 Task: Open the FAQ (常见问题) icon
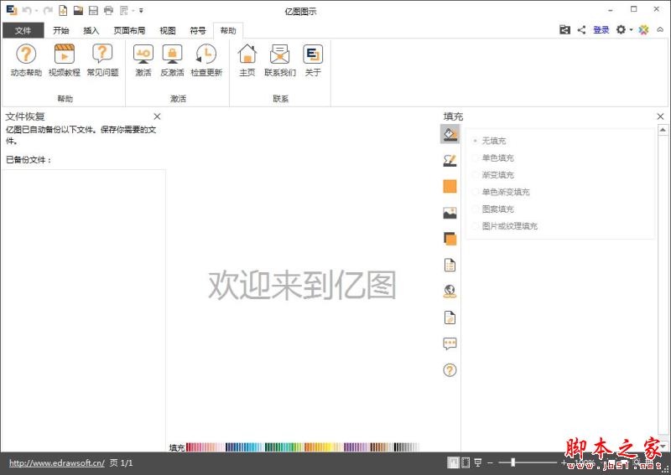click(102, 60)
